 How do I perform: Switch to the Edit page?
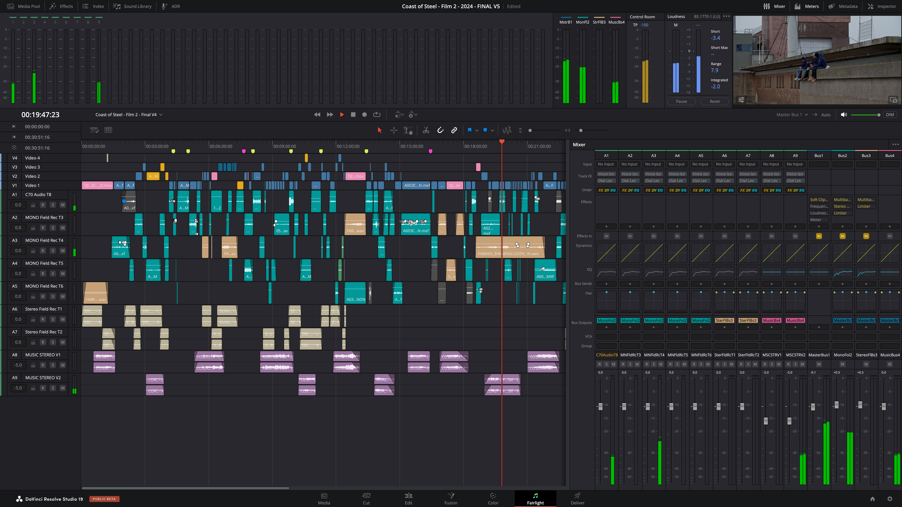(x=408, y=499)
